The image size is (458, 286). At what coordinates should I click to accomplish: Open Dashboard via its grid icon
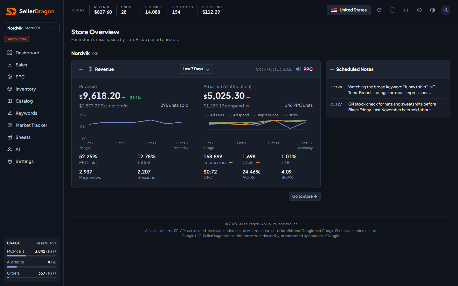click(10, 53)
